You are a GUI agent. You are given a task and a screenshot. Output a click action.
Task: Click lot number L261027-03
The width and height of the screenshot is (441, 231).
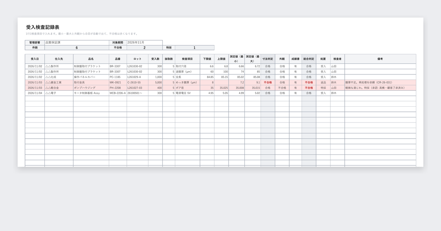point(137,88)
